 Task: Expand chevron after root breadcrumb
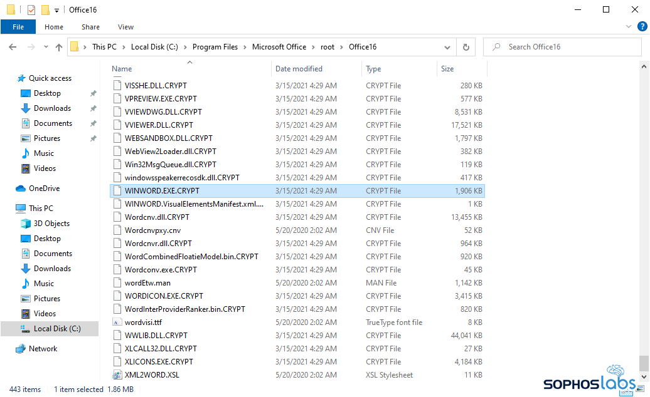[x=341, y=47]
